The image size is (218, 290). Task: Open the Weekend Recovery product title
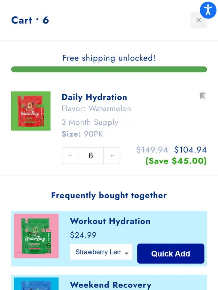110,285
